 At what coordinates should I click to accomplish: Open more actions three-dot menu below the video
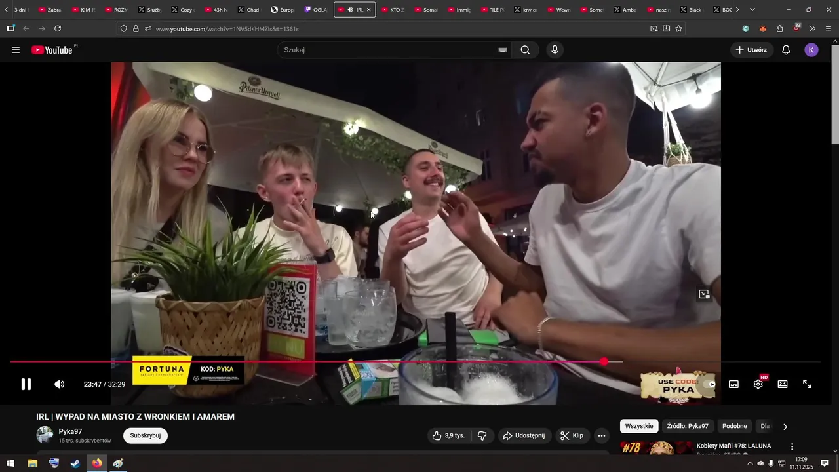click(x=602, y=435)
